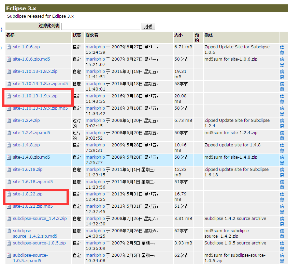This screenshot has height=271, width=288.
Task: Download site-1.10.13-1.8.x.zip
Action: click(35, 71)
